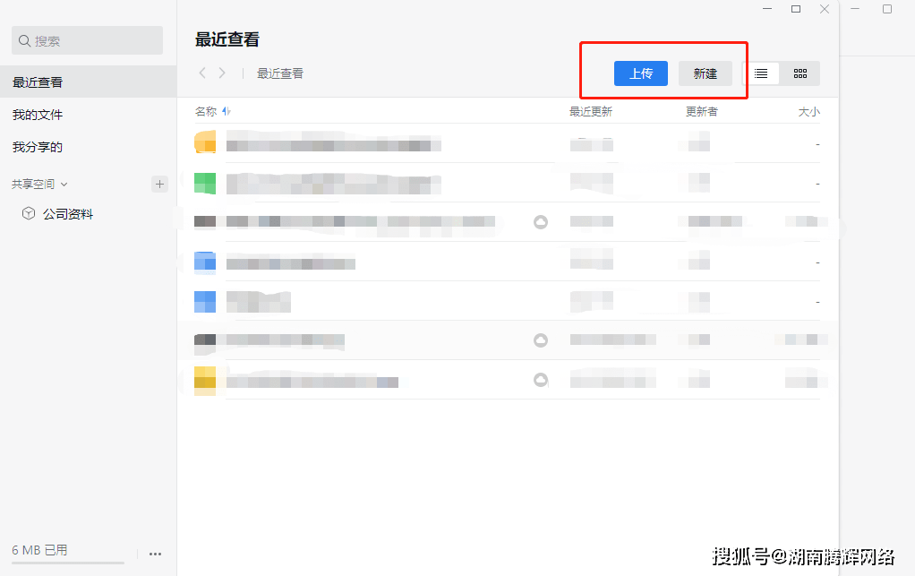Add a new shared space with plus icon

pyautogui.click(x=159, y=184)
